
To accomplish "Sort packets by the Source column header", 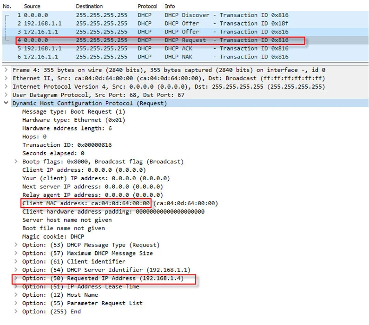I will [32, 6].
